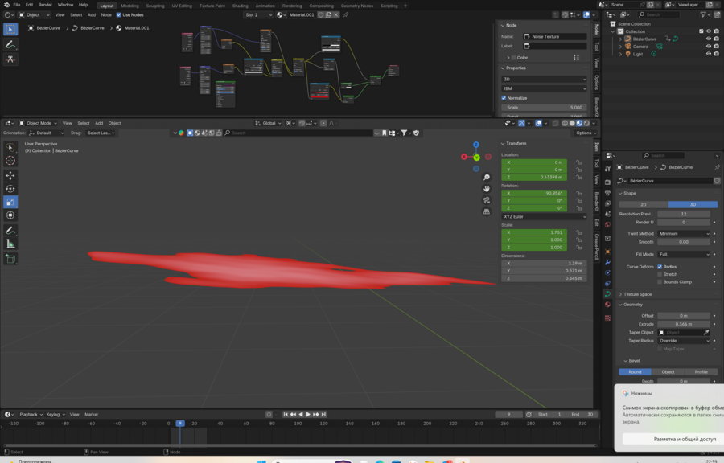Select the Links cut tool in node editor
The height and width of the screenshot is (463, 724).
click(10, 59)
